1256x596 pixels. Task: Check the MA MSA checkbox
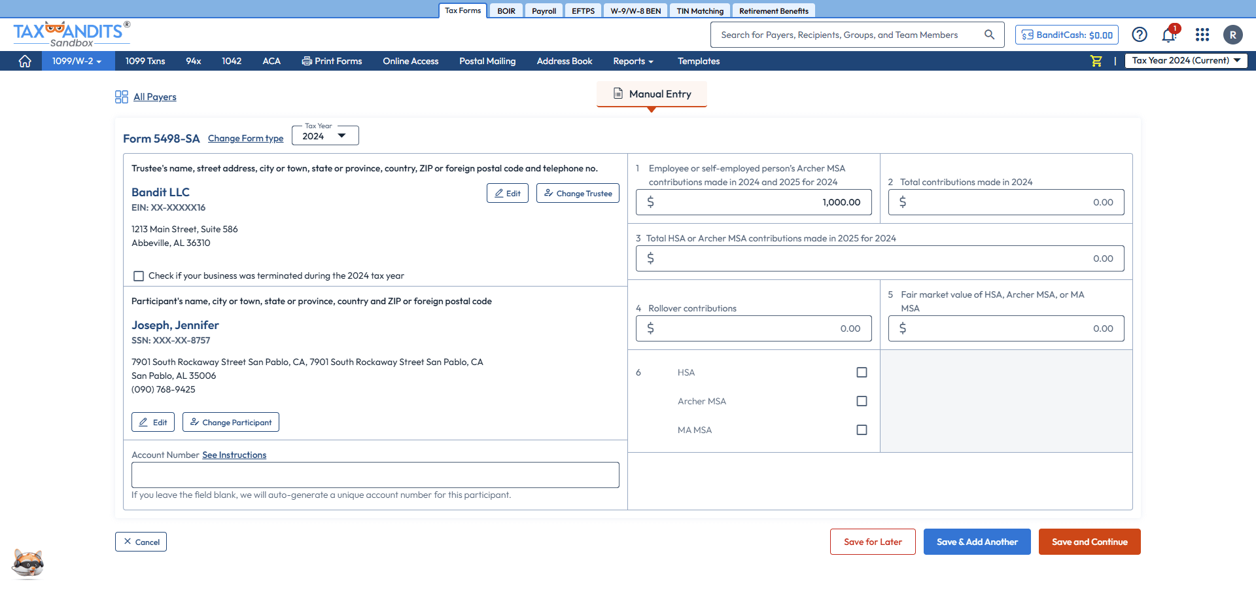pyautogui.click(x=862, y=430)
